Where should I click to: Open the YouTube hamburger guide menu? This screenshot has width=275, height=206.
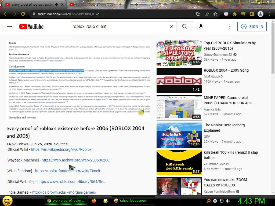point(10,27)
